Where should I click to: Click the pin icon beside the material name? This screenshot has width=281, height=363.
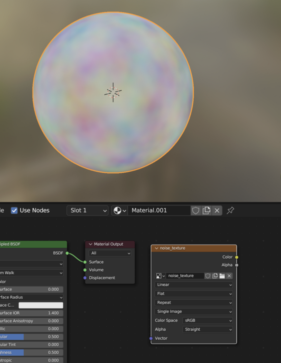coord(230,210)
